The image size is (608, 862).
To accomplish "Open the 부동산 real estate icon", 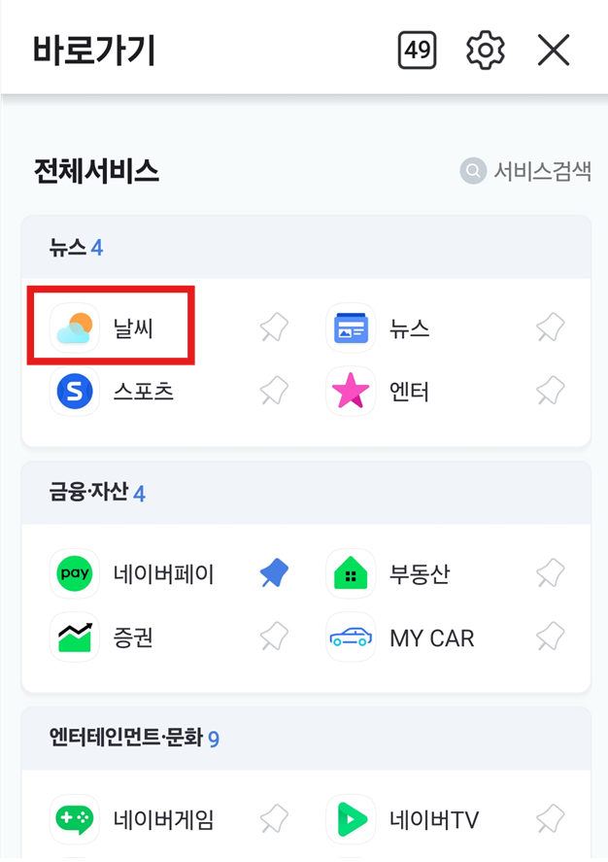I will click(x=351, y=573).
